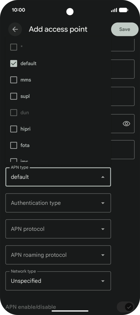The image size is (140, 315).
Task: Check the mms checkbox
Action: 14,80
